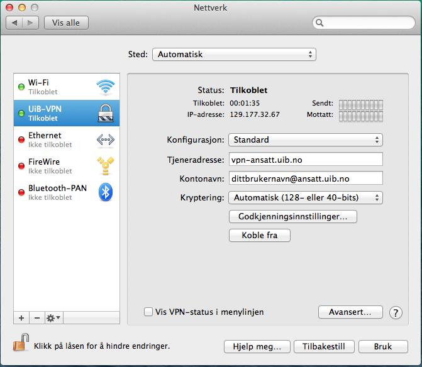Click the Koble fra button

pyautogui.click(x=260, y=236)
